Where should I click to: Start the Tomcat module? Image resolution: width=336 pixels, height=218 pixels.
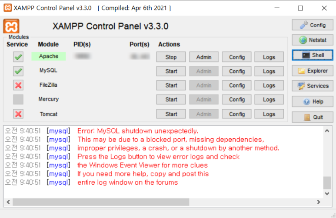(171, 114)
